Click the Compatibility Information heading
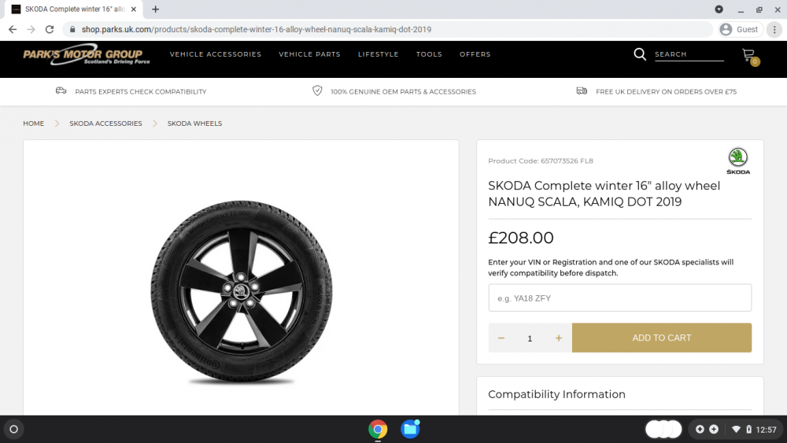This screenshot has height=443, width=787. point(556,394)
